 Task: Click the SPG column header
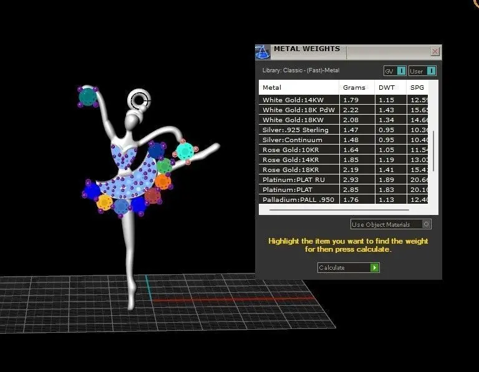(x=417, y=88)
